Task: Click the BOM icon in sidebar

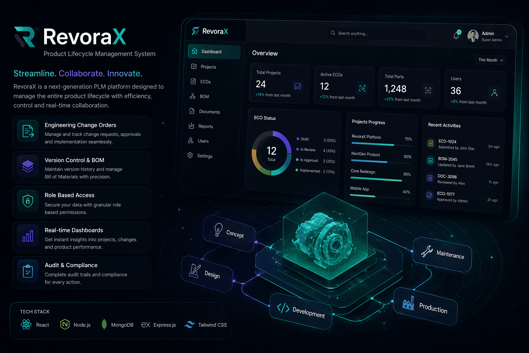Action: pyautogui.click(x=193, y=96)
